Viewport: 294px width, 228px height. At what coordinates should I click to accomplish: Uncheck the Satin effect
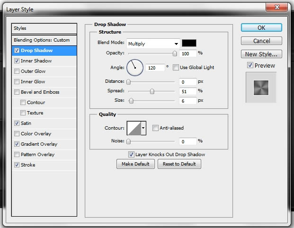17,123
